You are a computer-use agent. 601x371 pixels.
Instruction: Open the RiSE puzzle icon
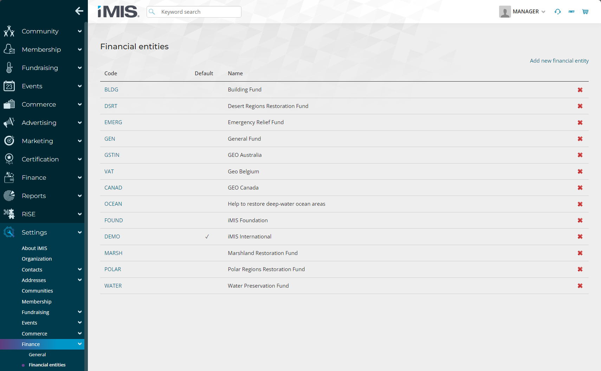pyautogui.click(x=9, y=214)
